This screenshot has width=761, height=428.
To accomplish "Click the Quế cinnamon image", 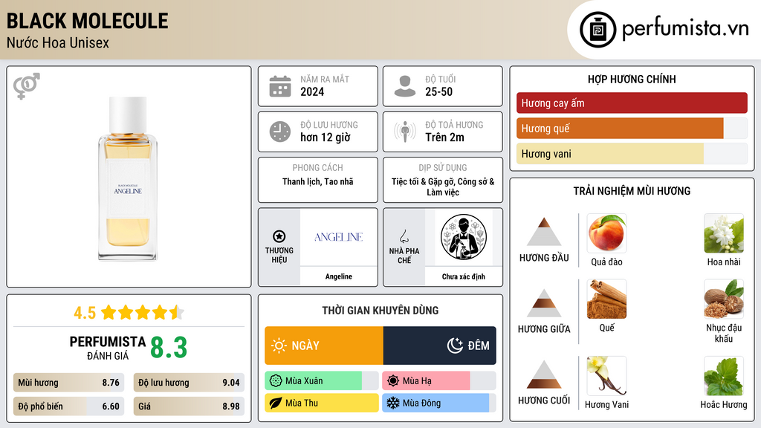I will click(x=606, y=299).
